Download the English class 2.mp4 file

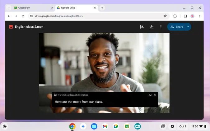(152, 27)
